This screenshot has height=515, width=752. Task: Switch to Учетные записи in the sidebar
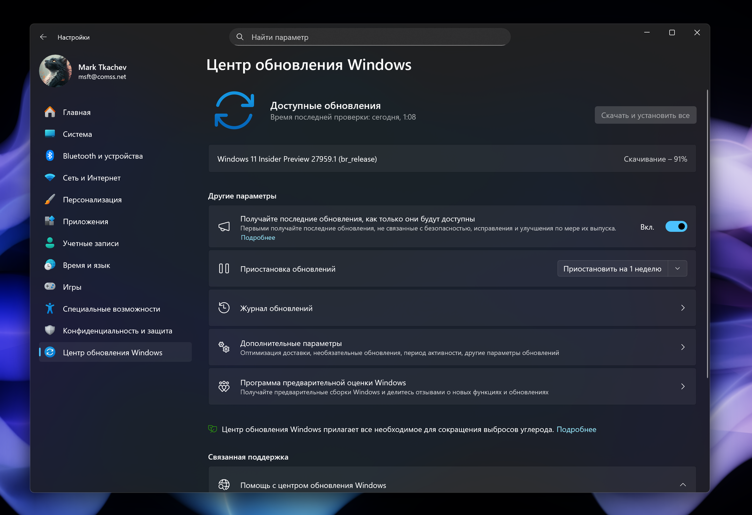(90, 243)
